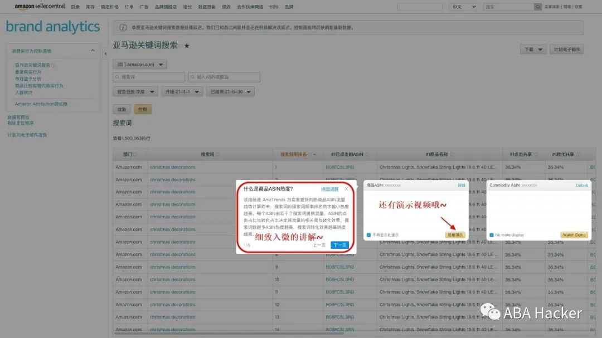The width and height of the screenshot is (602, 338).
Task: Open the B2B top menu
Action: click(274, 7)
